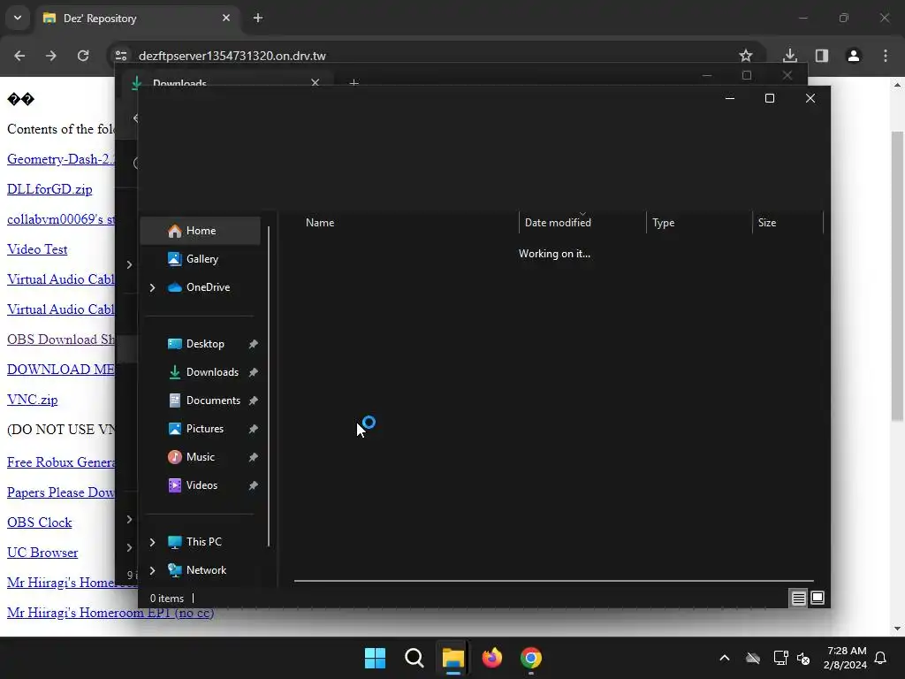Image resolution: width=905 pixels, height=679 pixels.
Task: Bookmark this page with star icon
Action: [746, 56]
